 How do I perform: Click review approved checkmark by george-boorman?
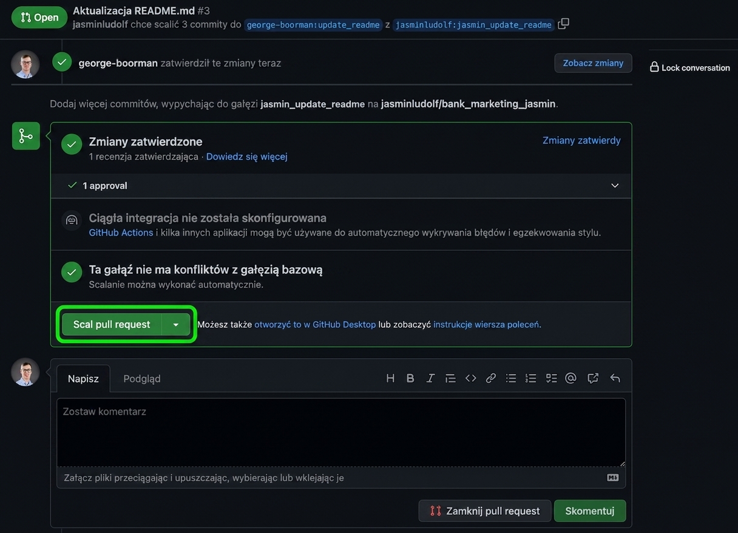pos(62,62)
